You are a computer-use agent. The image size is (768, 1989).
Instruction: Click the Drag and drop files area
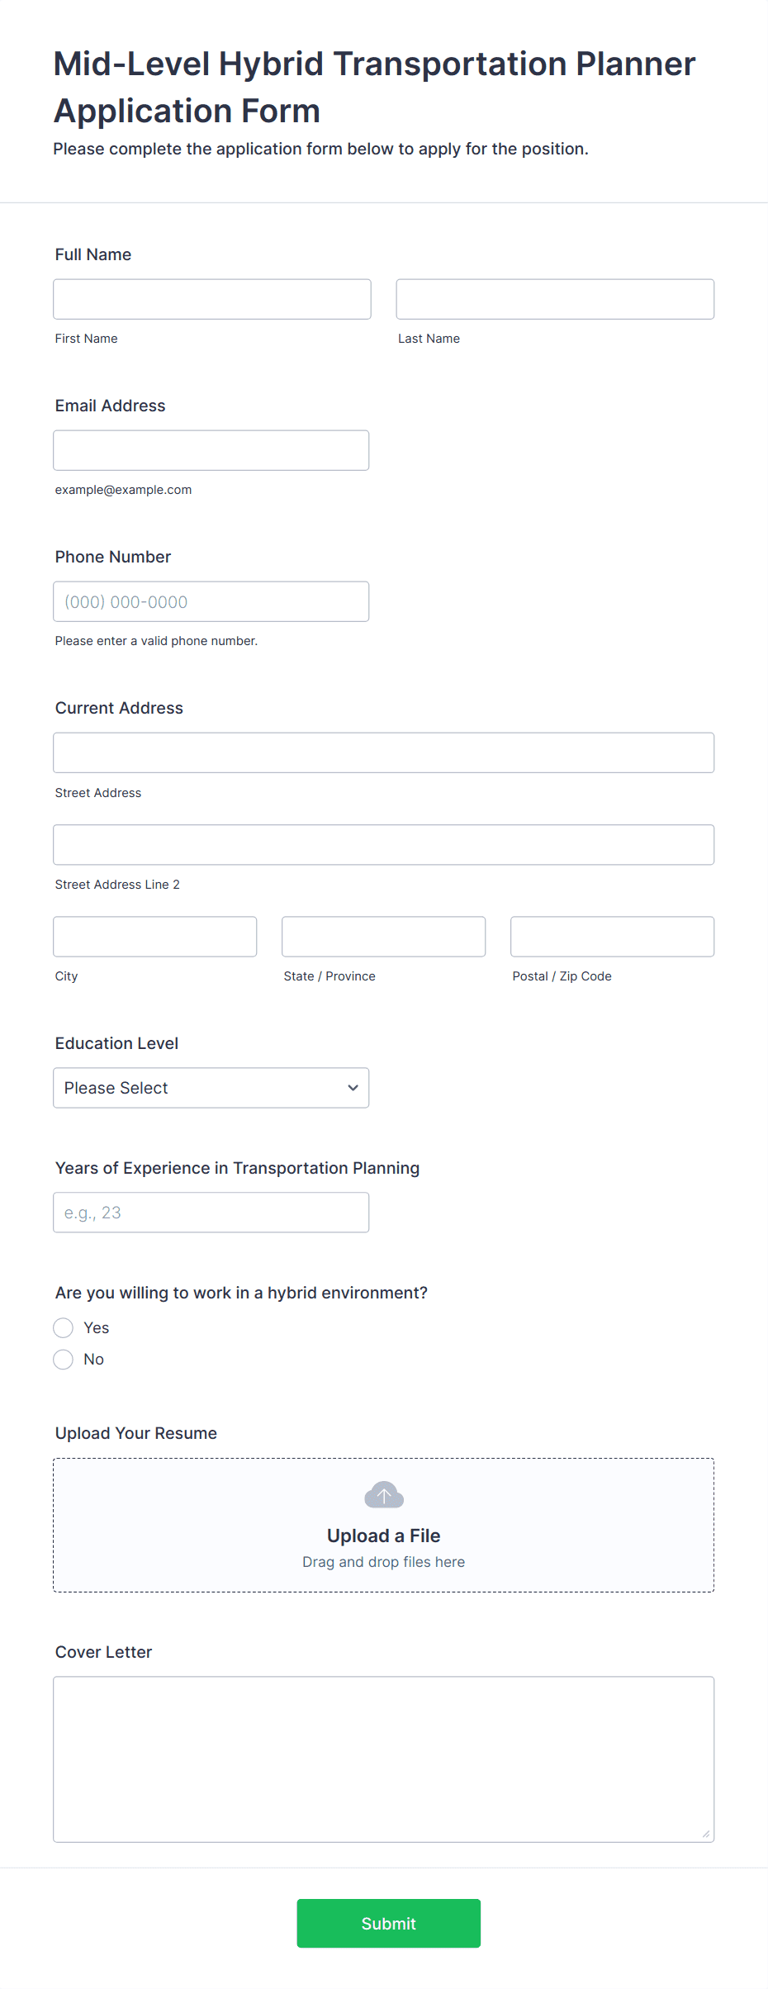click(x=384, y=1525)
